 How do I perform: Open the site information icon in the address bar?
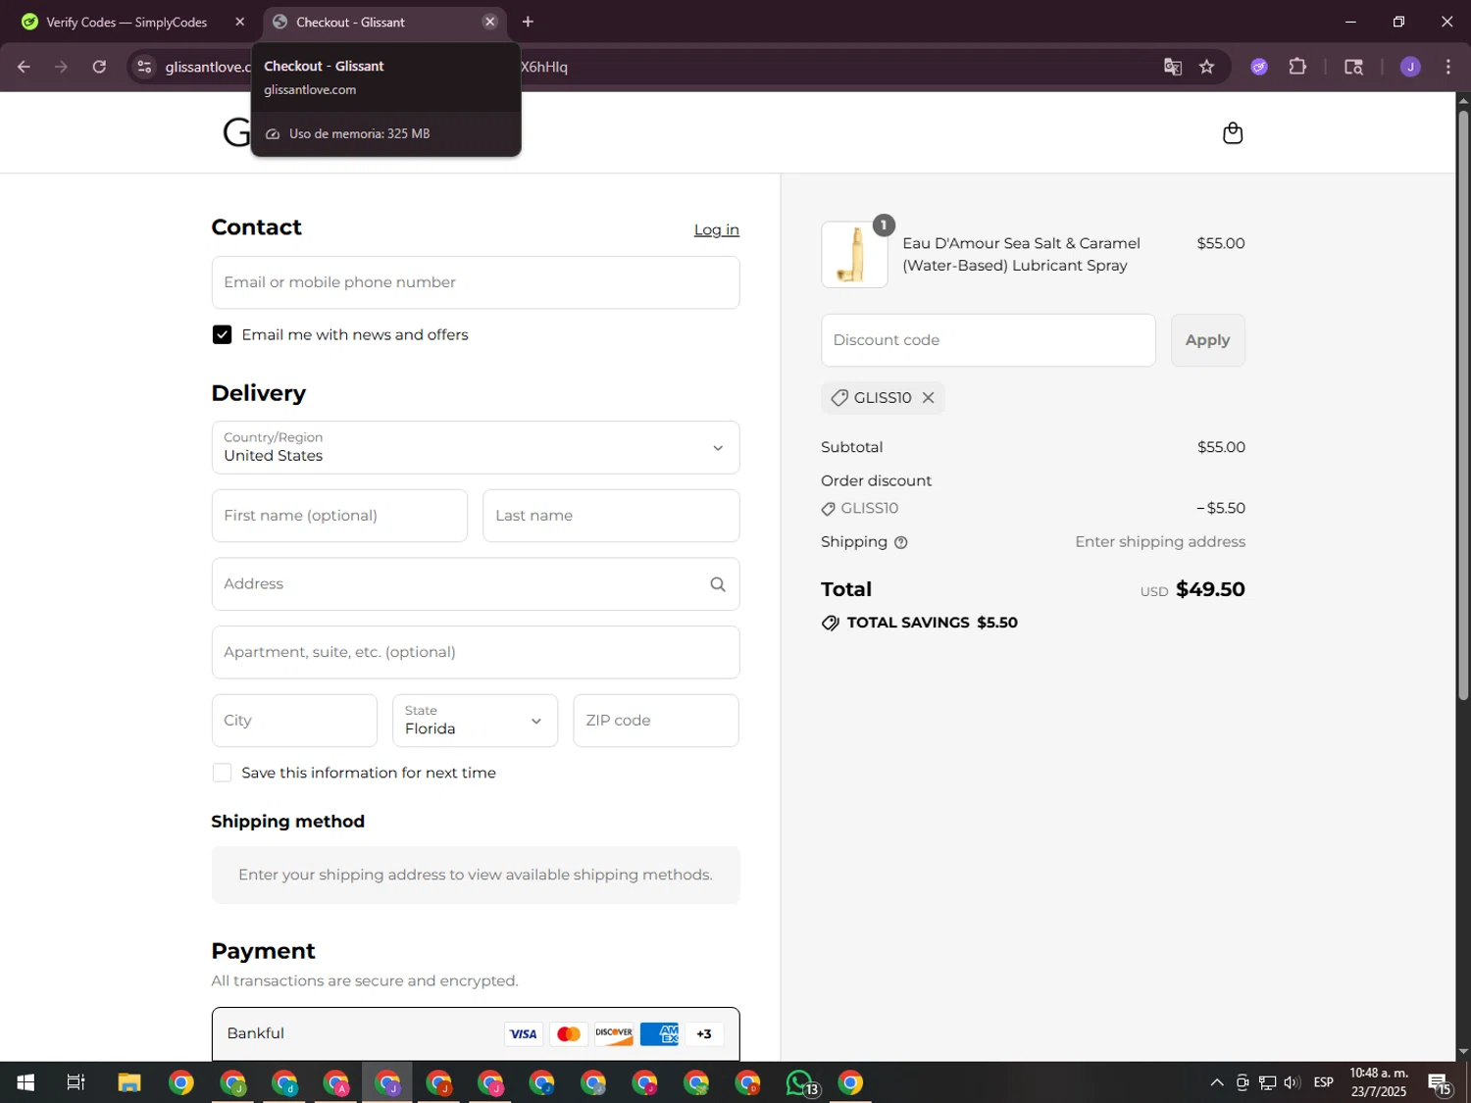tap(144, 67)
